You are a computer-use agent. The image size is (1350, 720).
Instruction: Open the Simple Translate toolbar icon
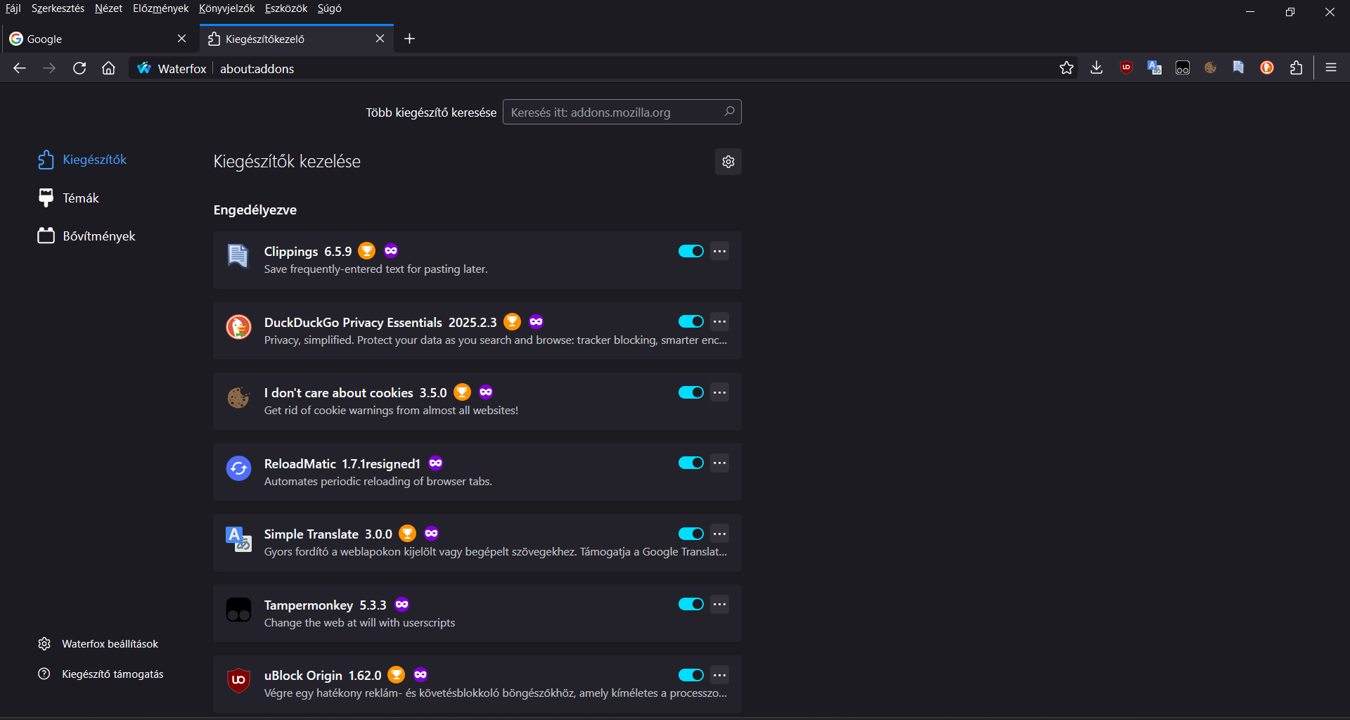[x=1155, y=67]
